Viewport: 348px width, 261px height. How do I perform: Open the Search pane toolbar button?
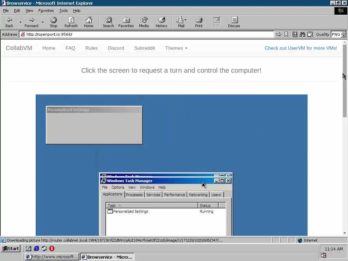pyautogui.click(x=108, y=22)
